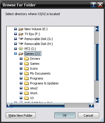The width and height of the screenshot is (105, 123).
Task: Click the Games (J:) drive icon
Action: tap(21, 54)
